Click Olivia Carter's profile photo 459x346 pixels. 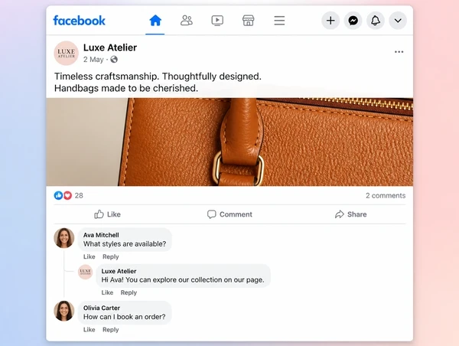click(x=64, y=311)
